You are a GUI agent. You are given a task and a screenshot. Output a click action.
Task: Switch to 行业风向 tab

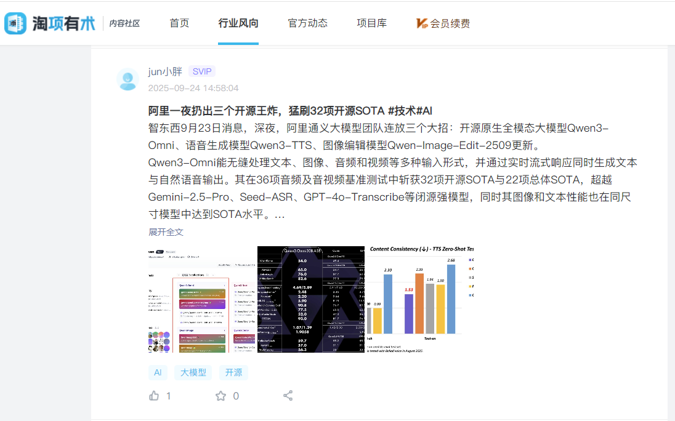[238, 23]
